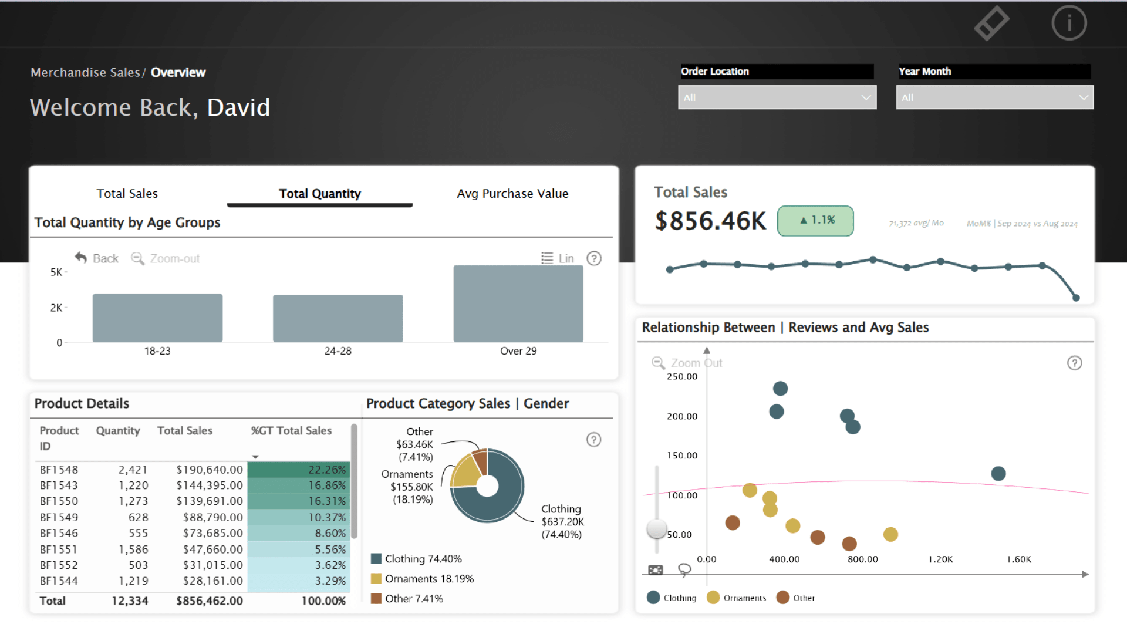Viewport: 1127px width, 634px height.
Task: Sort by the Total Sales column header
Action: pos(185,430)
